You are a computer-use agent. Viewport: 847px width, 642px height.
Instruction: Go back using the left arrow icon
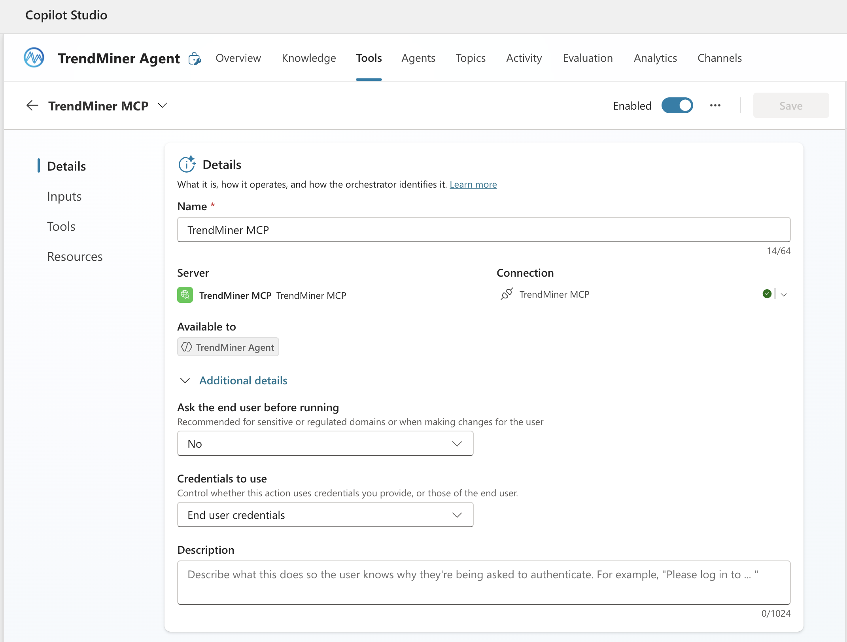tap(32, 105)
